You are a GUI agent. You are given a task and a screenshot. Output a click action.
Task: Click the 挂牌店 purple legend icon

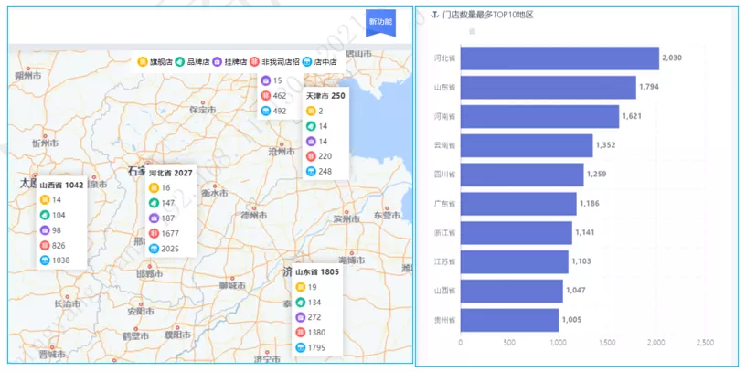[x=218, y=61]
